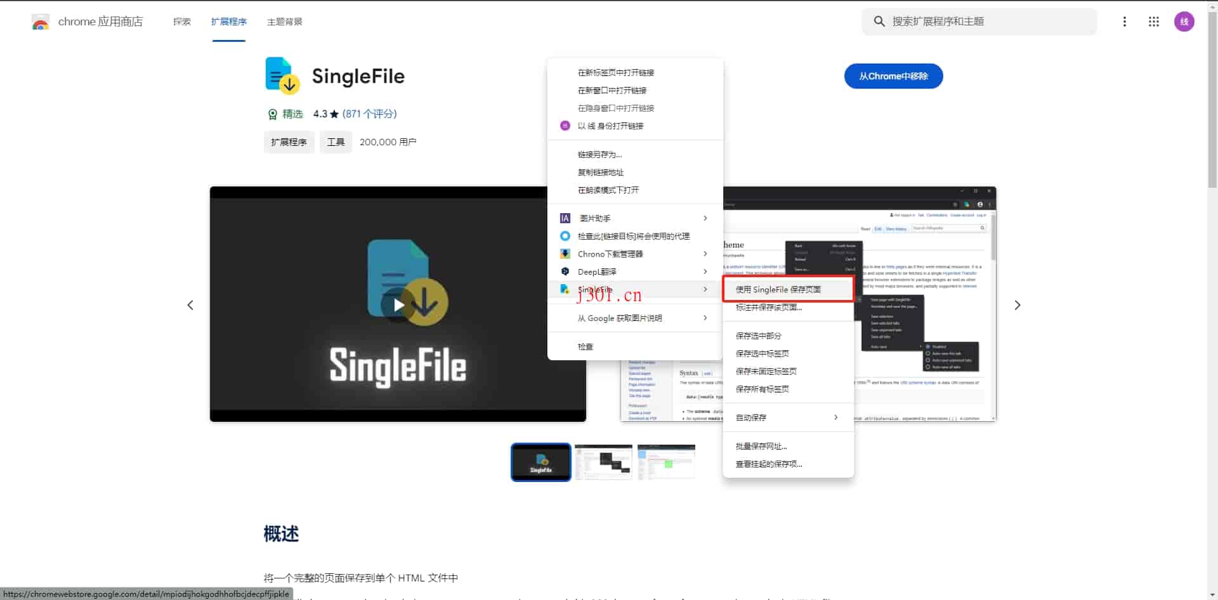Select 在新窗口中打开链接

coord(635,90)
